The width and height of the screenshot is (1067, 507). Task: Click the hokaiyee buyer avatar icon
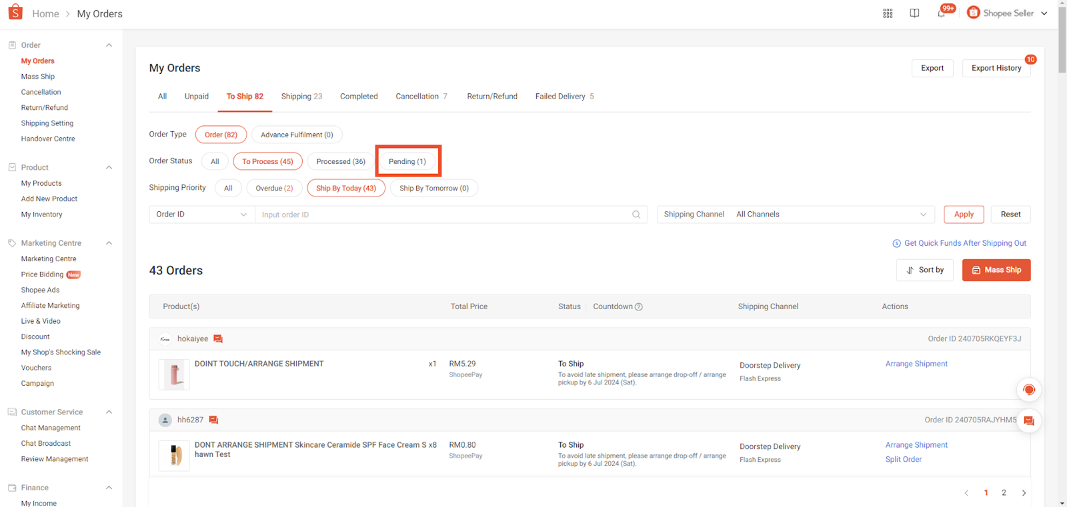165,339
